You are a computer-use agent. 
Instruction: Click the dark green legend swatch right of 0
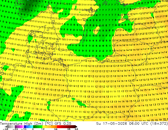(x=34, y=127)
